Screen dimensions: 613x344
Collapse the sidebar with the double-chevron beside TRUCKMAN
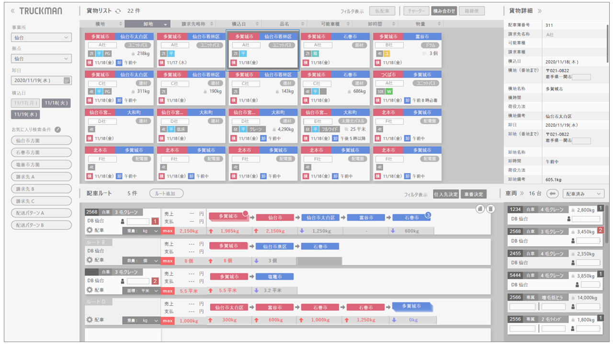click(13, 11)
